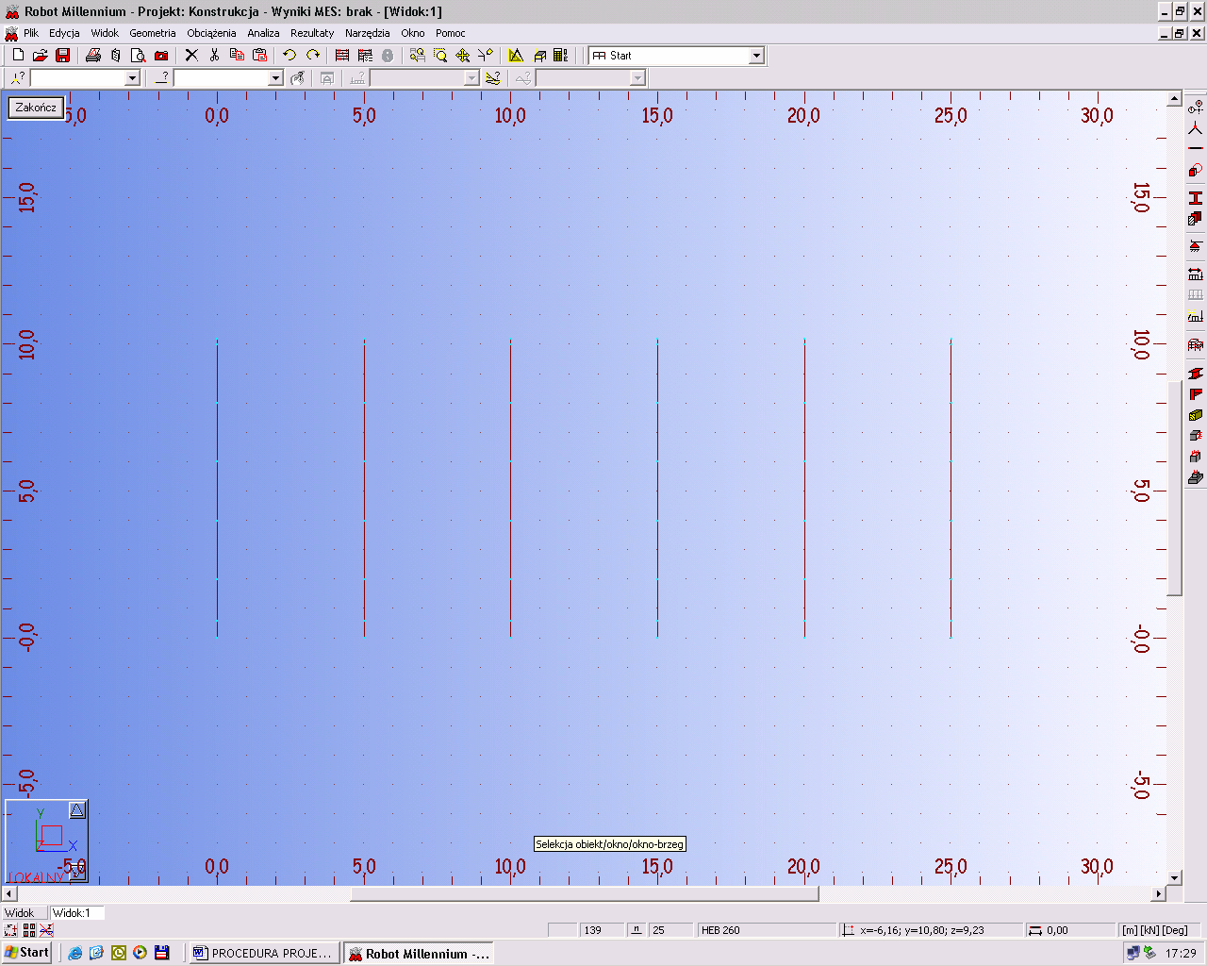Save the current project
Image resolution: width=1207 pixels, height=966 pixels.
(x=63, y=56)
